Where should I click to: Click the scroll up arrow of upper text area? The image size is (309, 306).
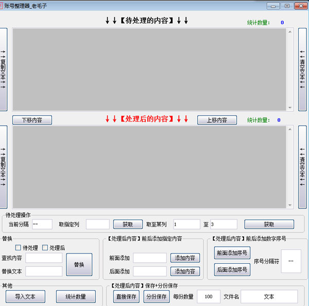[x=290, y=32]
